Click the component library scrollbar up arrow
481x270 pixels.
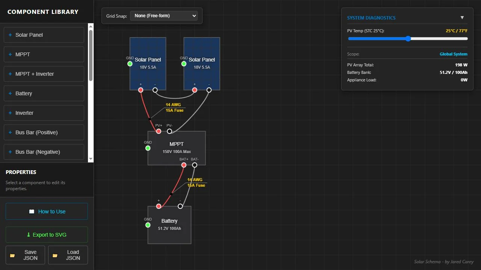[91, 26]
